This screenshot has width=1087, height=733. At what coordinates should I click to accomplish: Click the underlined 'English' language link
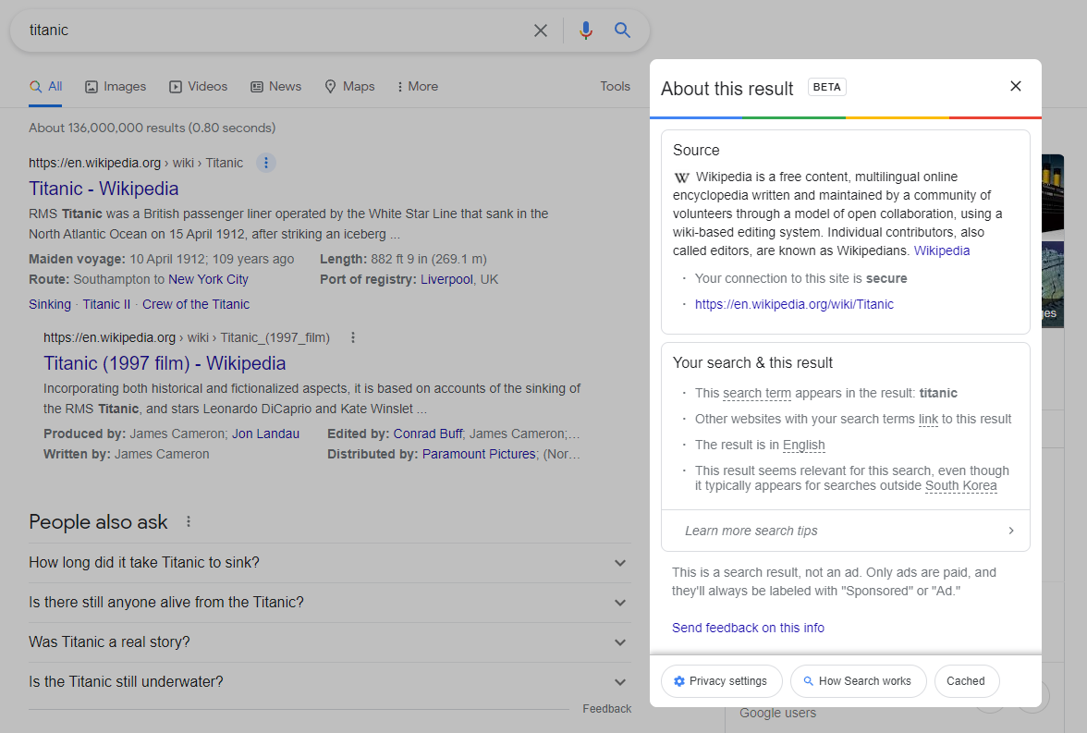point(803,446)
